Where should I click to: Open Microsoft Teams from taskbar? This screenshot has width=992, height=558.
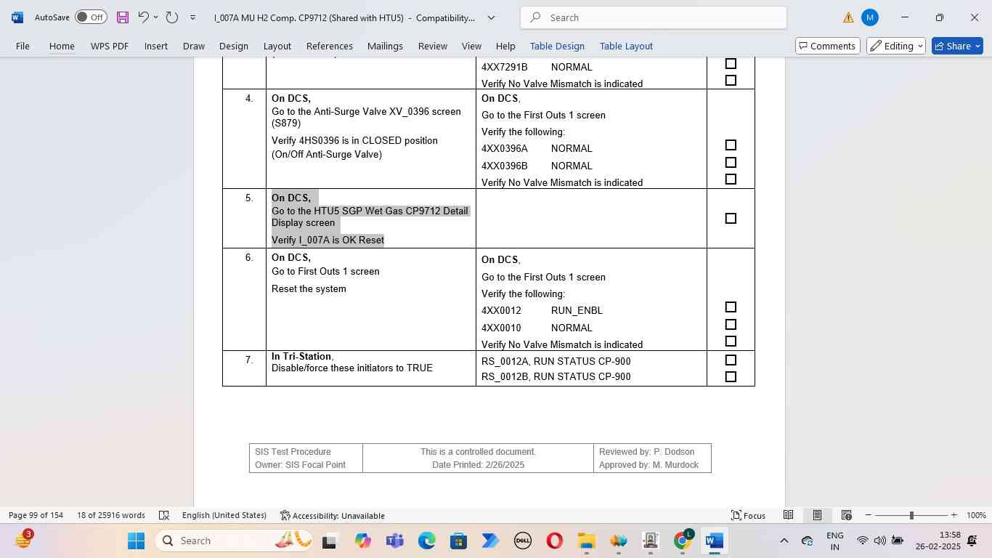tap(394, 541)
